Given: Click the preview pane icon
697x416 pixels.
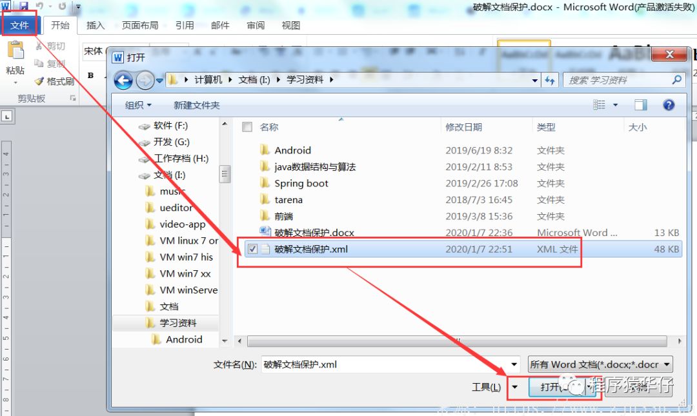Looking at the screenshot, I should click(x=641, y=104).
